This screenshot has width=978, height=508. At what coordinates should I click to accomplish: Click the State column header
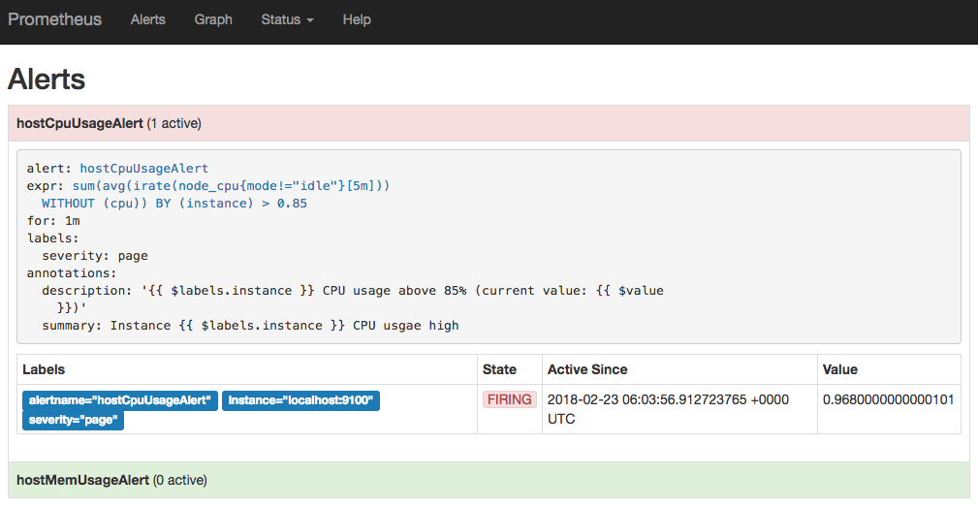(499, 369)
